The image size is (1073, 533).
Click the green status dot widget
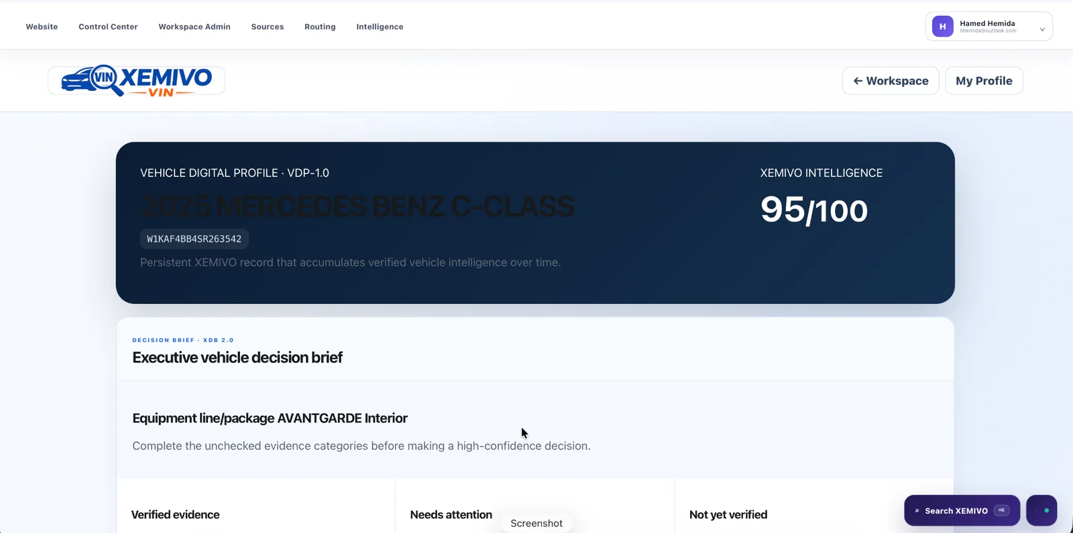click(1041, 510)
